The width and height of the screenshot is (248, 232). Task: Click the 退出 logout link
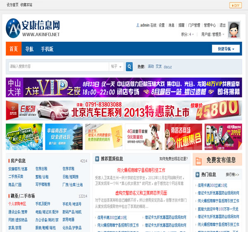(x=222, y=25)
